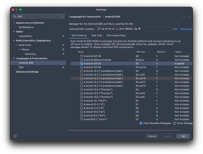Navigate forward with the right arrow icon
Screen dimensions: 203x154
(189, 17)
